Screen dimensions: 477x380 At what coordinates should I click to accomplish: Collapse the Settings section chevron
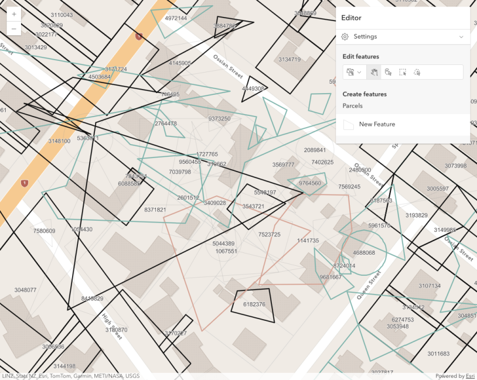point(461,36)
